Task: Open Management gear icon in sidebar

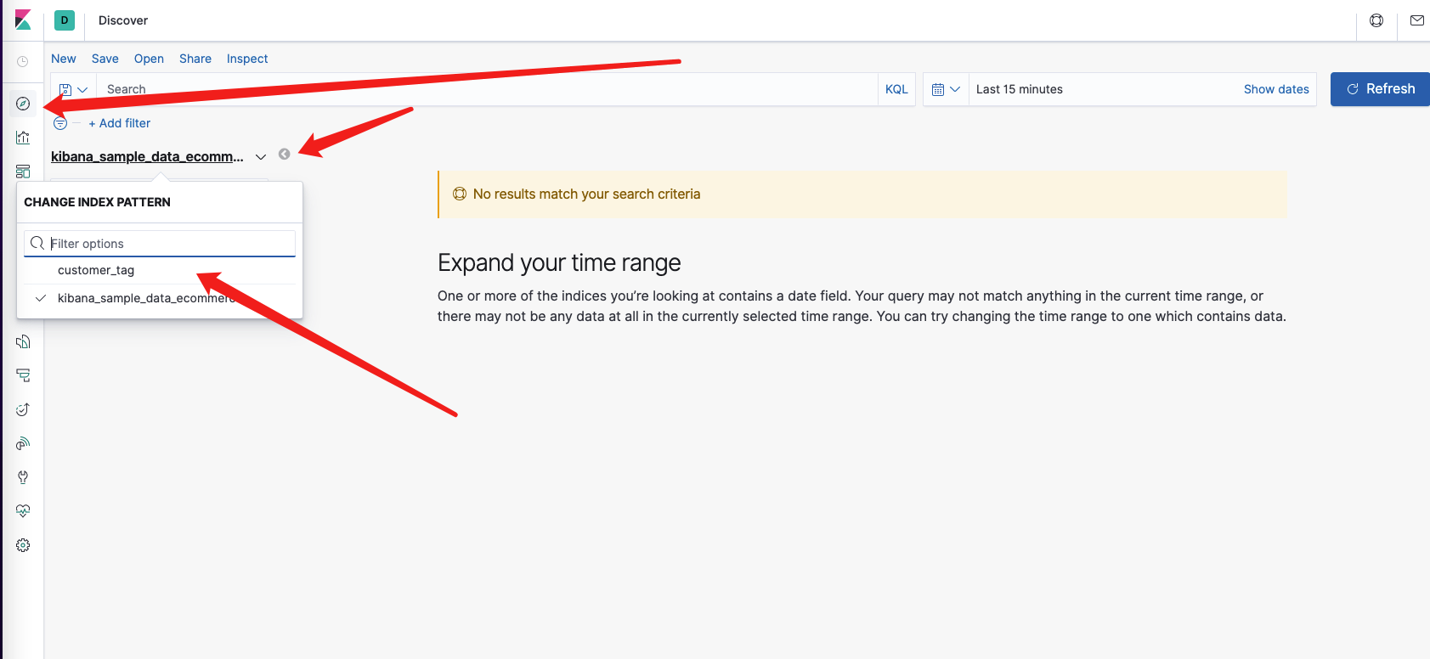Action: (x=23, y=545)
